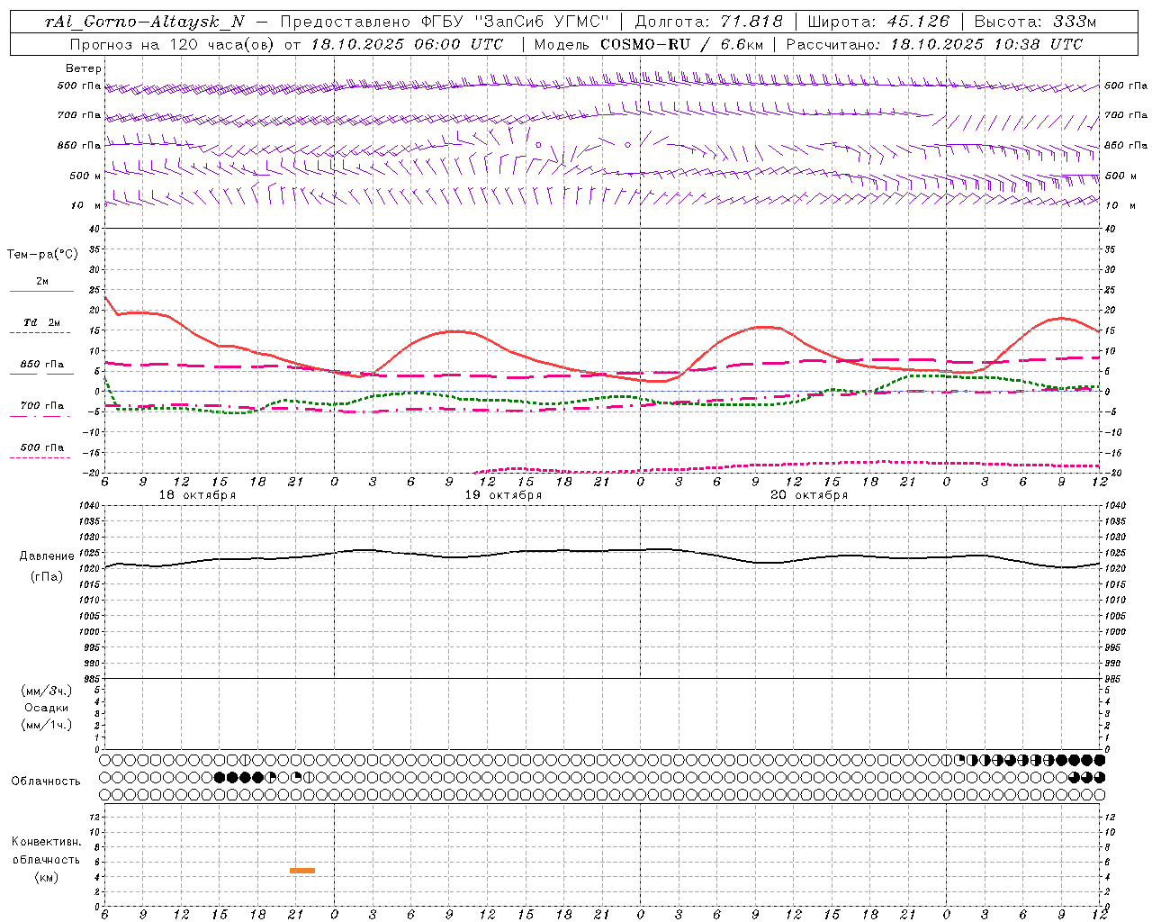Click the station title rAl_Gorno-Altaysk_N
The width and height of the screenshot is (1152, 922).
coord(145,22)
